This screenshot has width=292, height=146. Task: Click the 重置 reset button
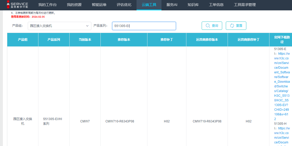(236, 26)
